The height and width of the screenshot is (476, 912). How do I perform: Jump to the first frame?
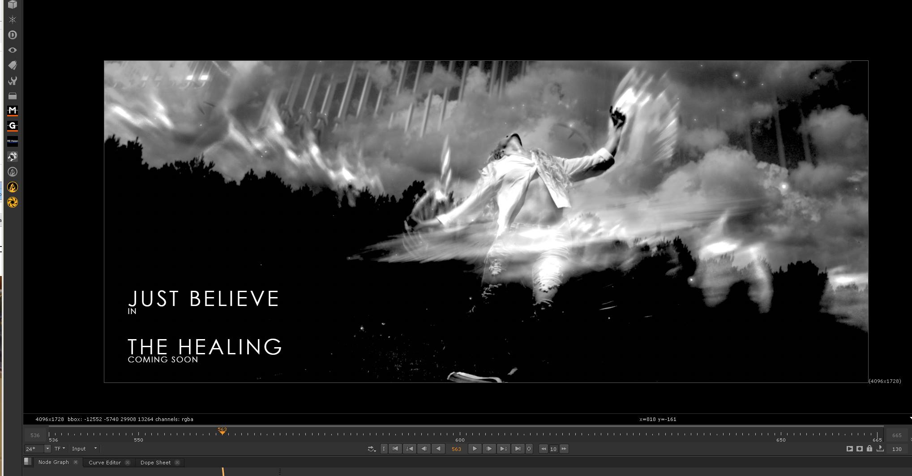(x=395, y=449)
